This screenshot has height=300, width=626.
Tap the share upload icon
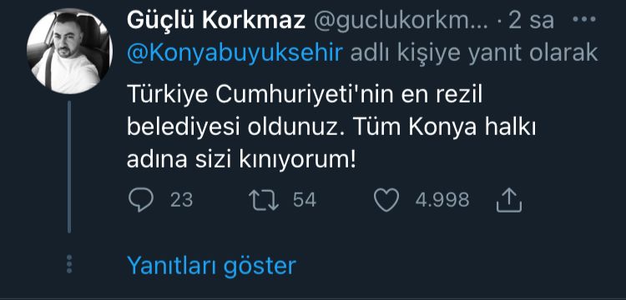(509, 200)
